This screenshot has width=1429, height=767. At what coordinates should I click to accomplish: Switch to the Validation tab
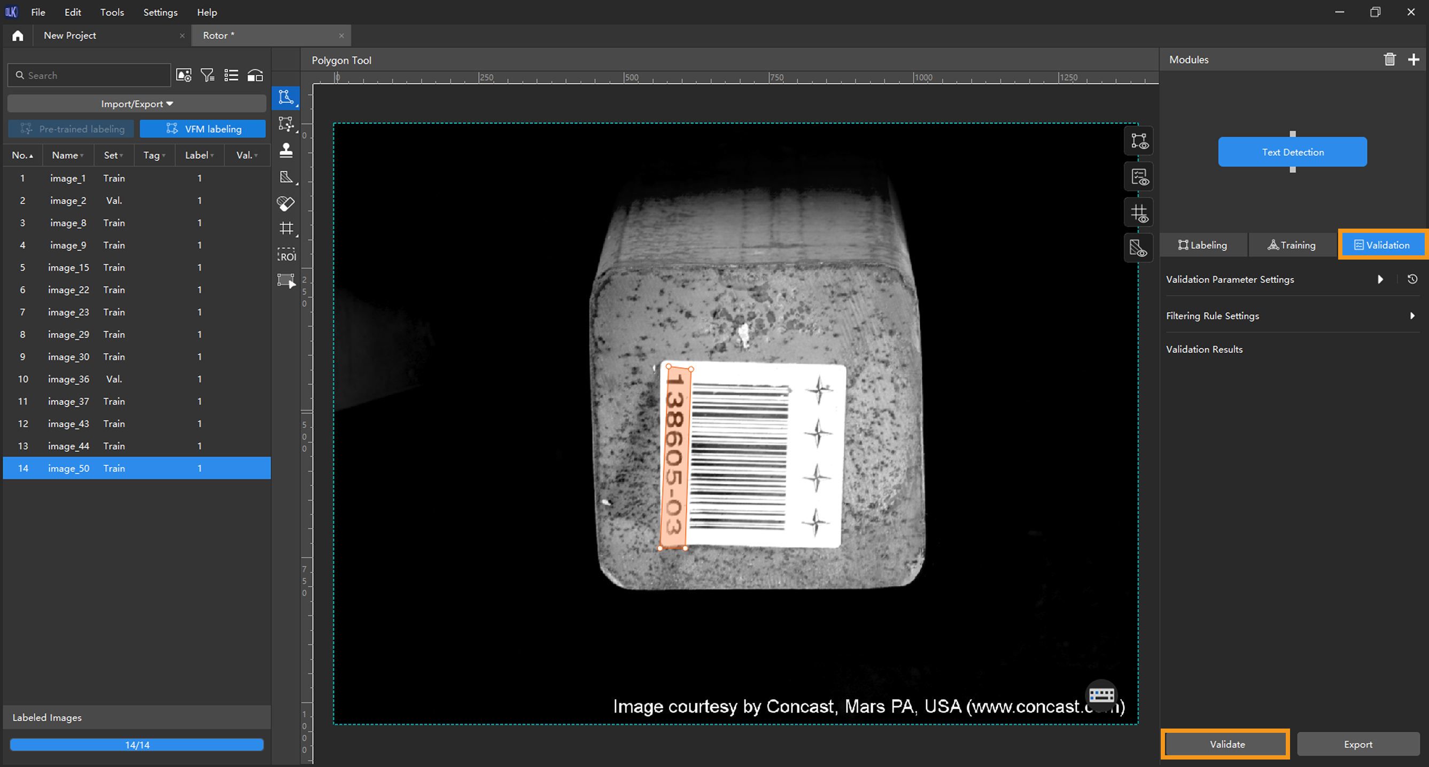[1382, 245]
